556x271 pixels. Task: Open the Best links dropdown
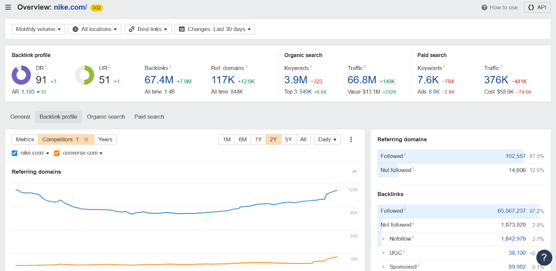pyautogui.click(x=148, y=29)
